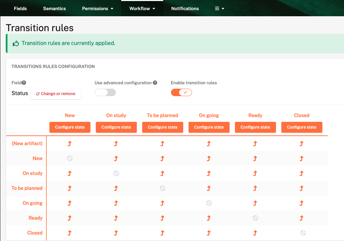Screen dimensions: 344x241
Task: Toggle Use advanced configuration switch
Action: [x=105, y=92]
